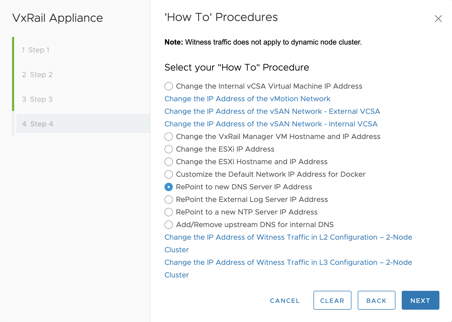
Task: Close the 'How To' Procedures dialog
Action: pos(438,19)
